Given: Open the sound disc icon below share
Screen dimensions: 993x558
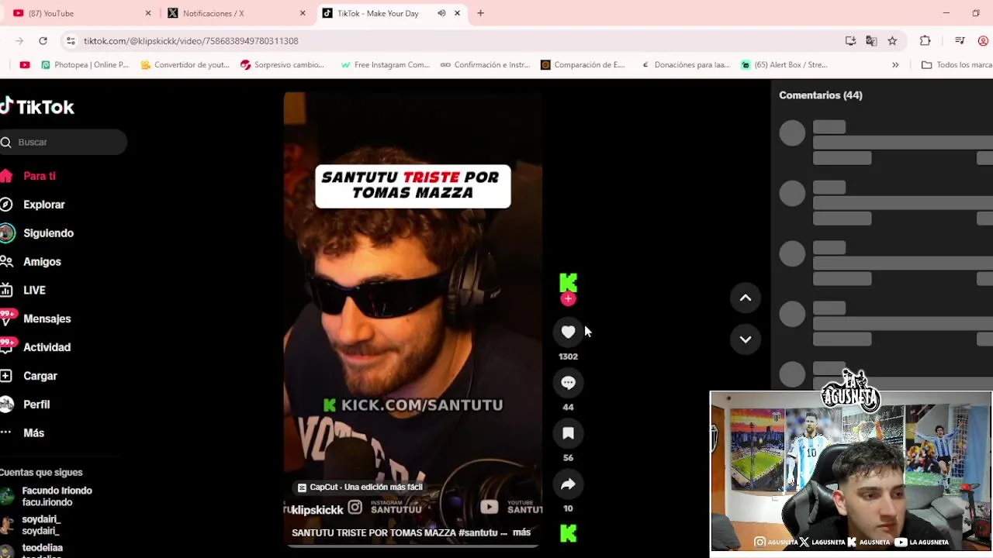Looking at the screenshot, I should tap(568, 533).
